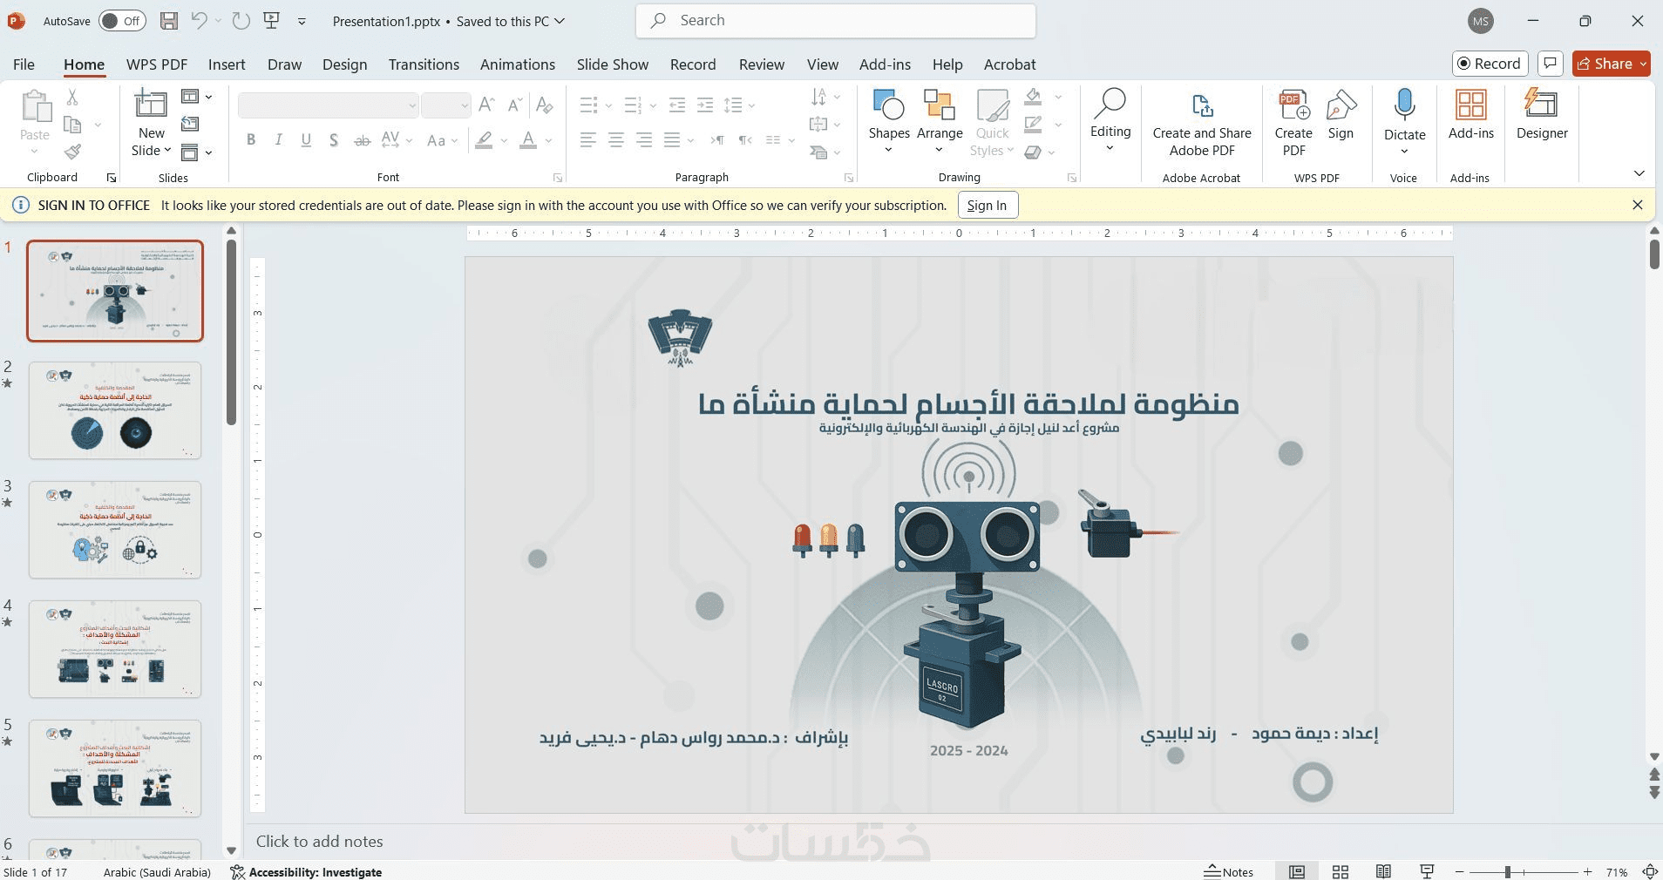Toggle Underline formatting
This screenshot has height=880, width=1663.
306,140
